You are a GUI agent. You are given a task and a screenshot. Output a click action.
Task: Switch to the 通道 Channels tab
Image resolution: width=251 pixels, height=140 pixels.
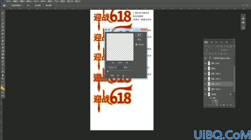point(211,42)
